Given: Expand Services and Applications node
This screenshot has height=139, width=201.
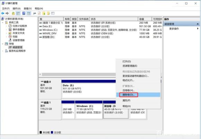Looking at the screenshot, I should pos(2,51).
